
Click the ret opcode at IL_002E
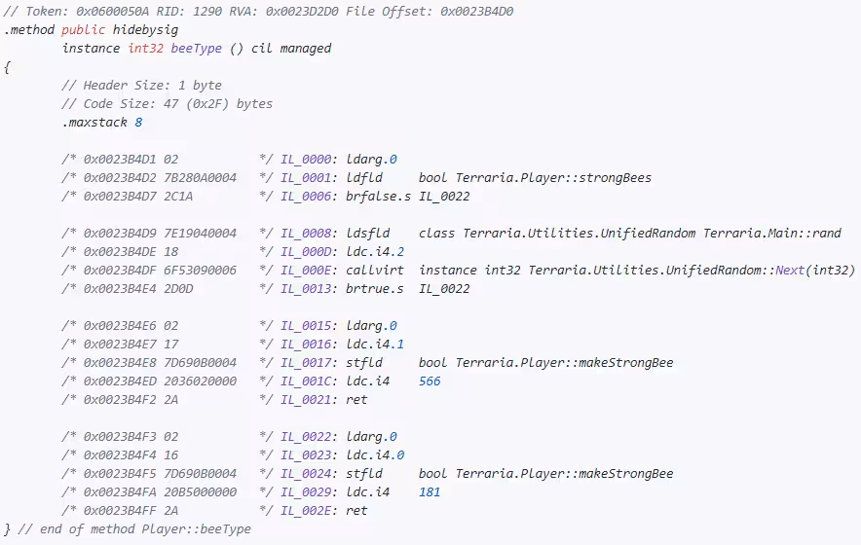pos(356,510)
